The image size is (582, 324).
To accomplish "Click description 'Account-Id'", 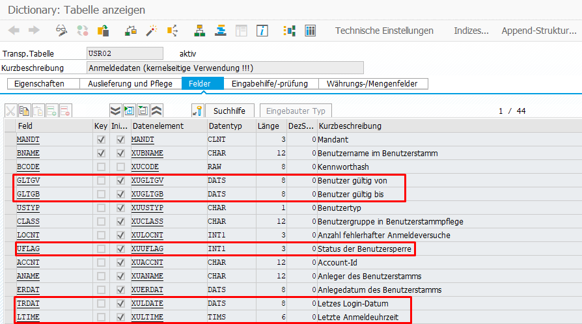I will 337,262.
